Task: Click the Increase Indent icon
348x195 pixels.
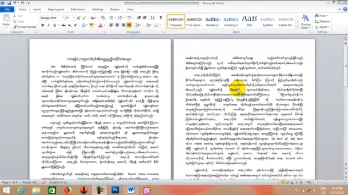Action: pos(144,18)
